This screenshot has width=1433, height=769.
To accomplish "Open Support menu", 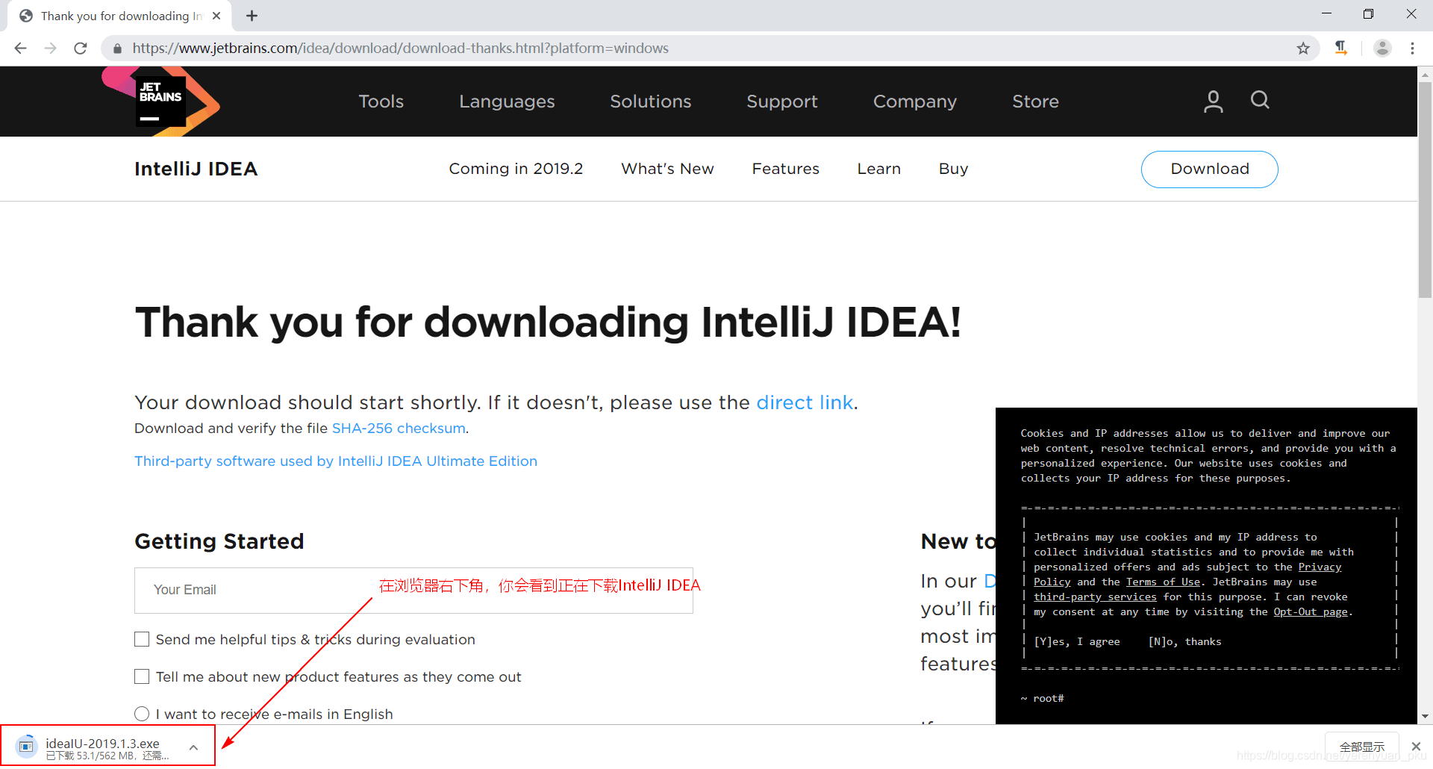I will [782, 102].
